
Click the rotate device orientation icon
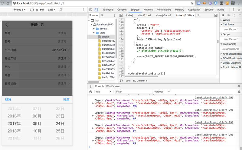pos(61,10)
